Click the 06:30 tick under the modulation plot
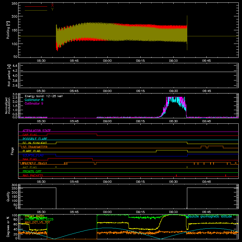This screenshot has width=242, height=242. [173, 121]
